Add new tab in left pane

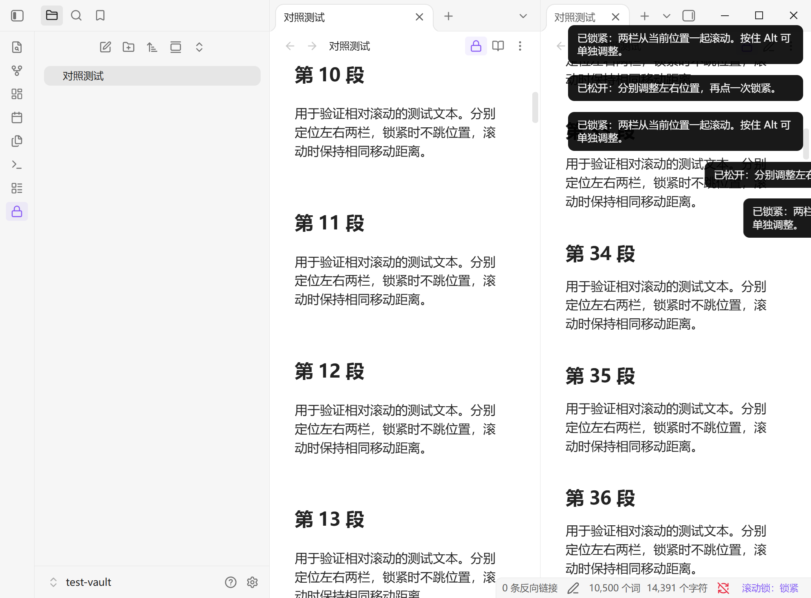pos(449,16)
